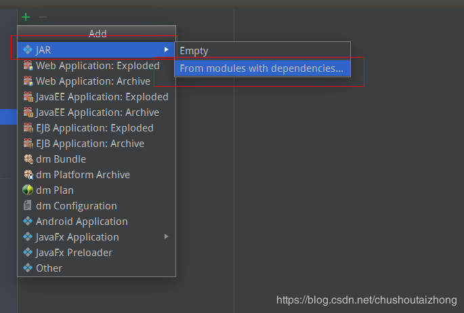
Task: Expand the JAR submenu arrow
Action: tap(167, 49)
